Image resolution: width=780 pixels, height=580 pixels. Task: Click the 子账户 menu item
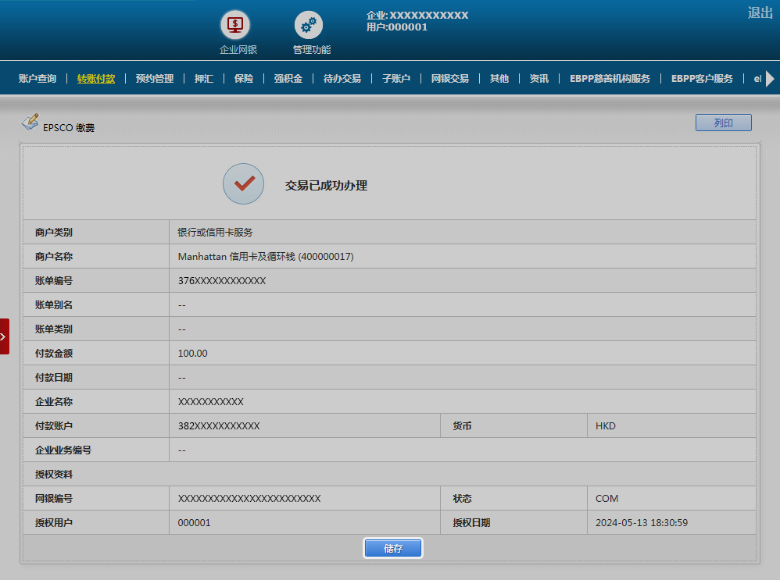(396, 79)
